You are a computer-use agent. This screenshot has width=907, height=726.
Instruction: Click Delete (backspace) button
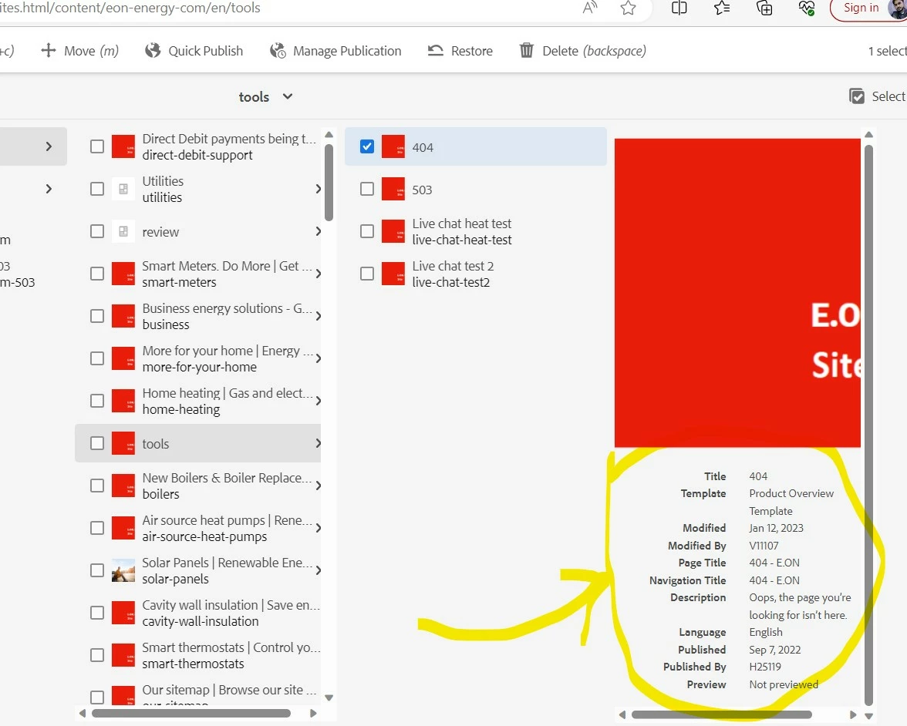[x=582, y=50]
